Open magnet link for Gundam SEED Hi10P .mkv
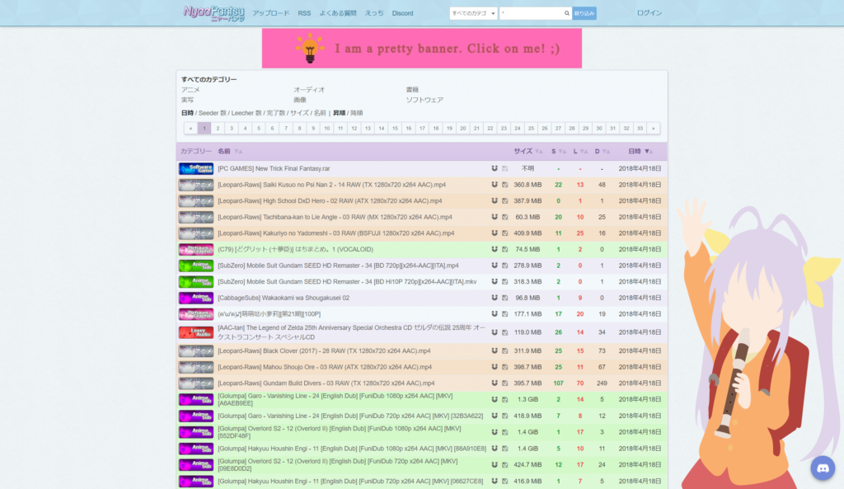The height and width of the screenshot is (489, 844). pyautogui.click(x=495, y=282)
